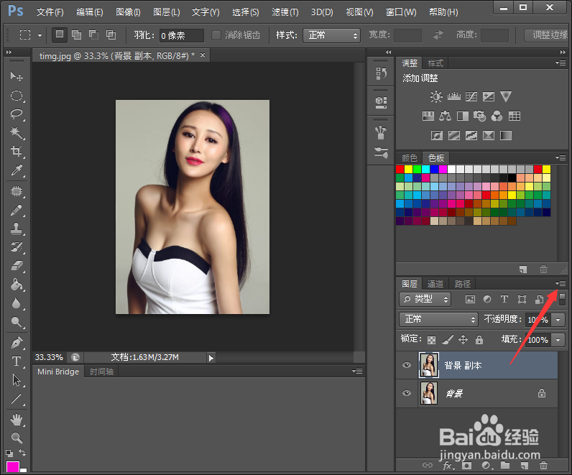Select the Pen tool
The height and width of the screenshot is (475, 572).
[17, 343]
